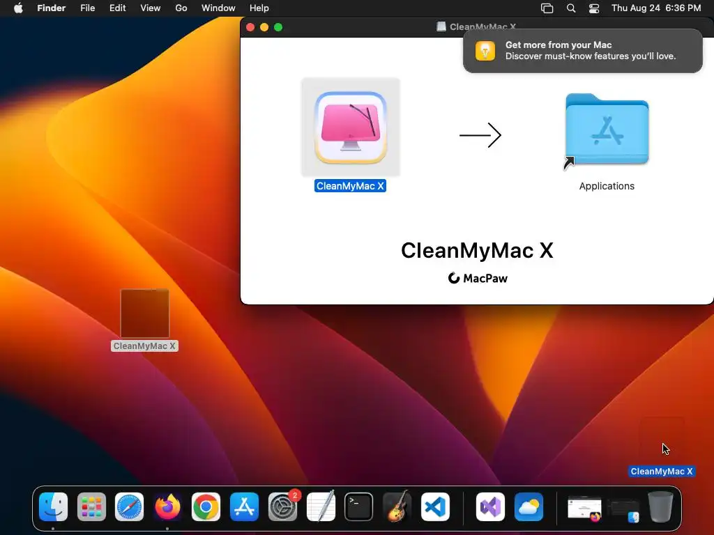714x535 pixels.
Task: Open Launchpad from the Dock
Action: (91, 507)
